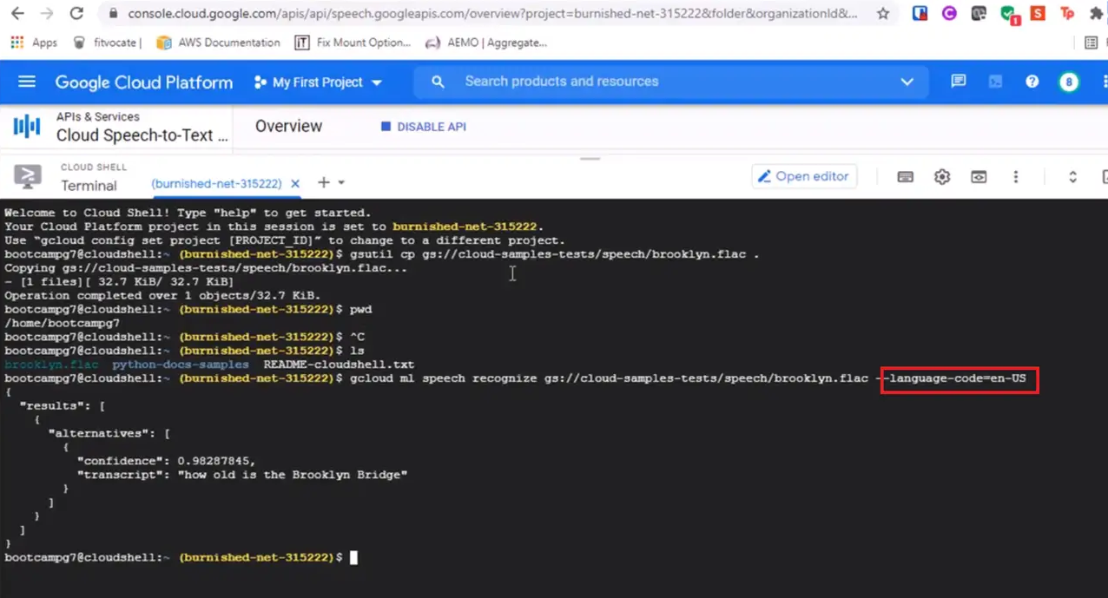Open the notifications badge showing 8
Image resolution: width=1108 pixels, height=598 pixels.
(x=1069, y=82)
